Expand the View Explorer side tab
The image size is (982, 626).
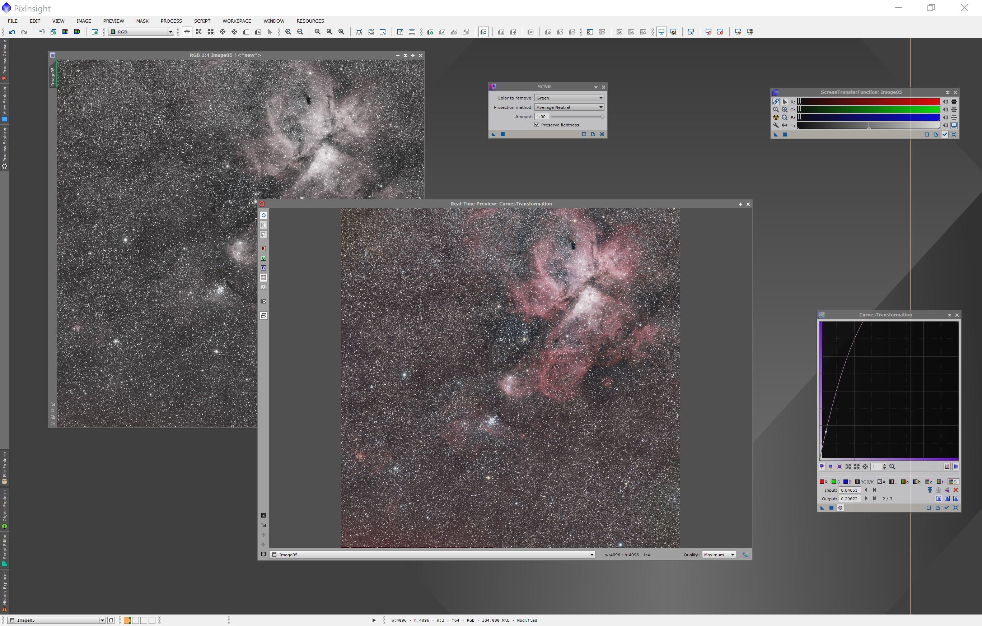click(x=4, y=104)
